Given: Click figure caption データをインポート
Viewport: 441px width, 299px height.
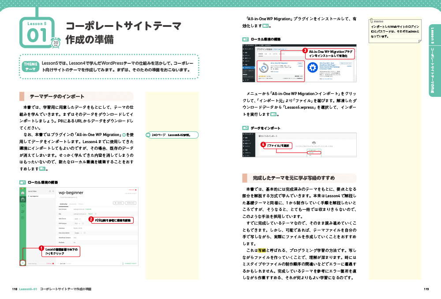Looking at the screenshot, I should 265,128.
